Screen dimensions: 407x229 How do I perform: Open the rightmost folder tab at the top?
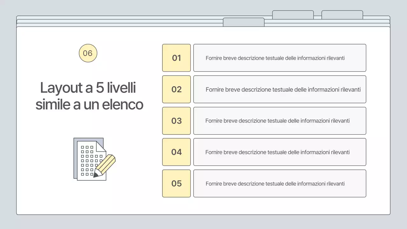point(342,15)
